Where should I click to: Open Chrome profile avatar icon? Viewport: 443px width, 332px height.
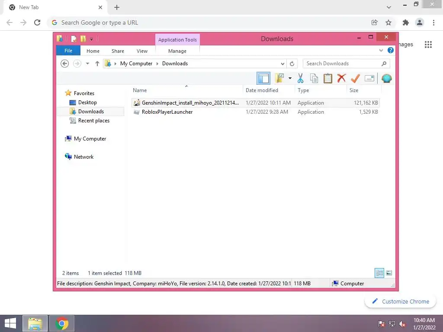point(420,22)
